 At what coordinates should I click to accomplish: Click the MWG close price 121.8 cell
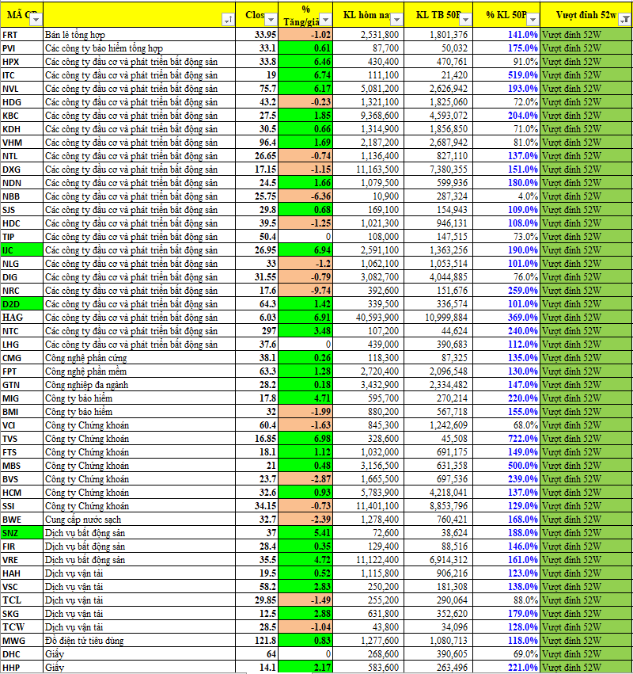tap(259, 640)
